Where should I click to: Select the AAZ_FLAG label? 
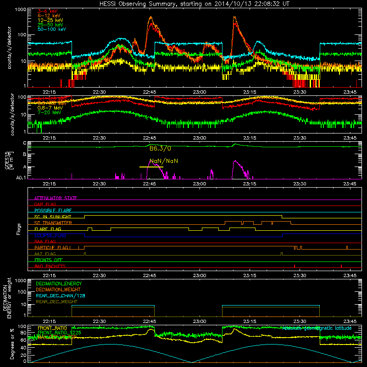tap(45, 254)
